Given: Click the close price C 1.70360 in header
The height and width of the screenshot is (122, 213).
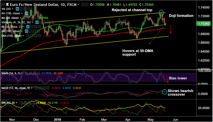Looking at the screenshot, I should (x=146, y=5).
